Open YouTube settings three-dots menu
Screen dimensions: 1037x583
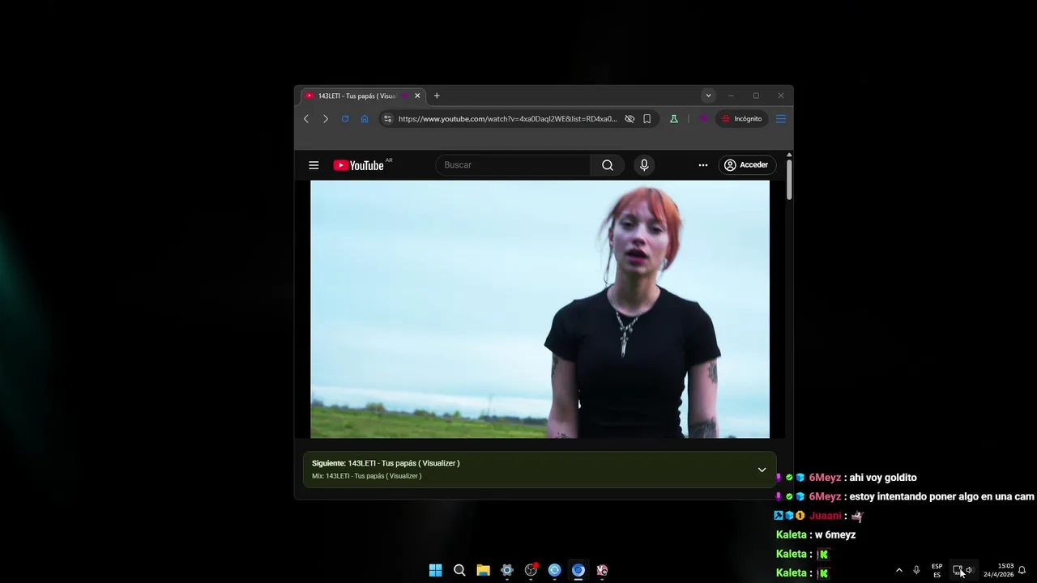[x=703, y=165]
